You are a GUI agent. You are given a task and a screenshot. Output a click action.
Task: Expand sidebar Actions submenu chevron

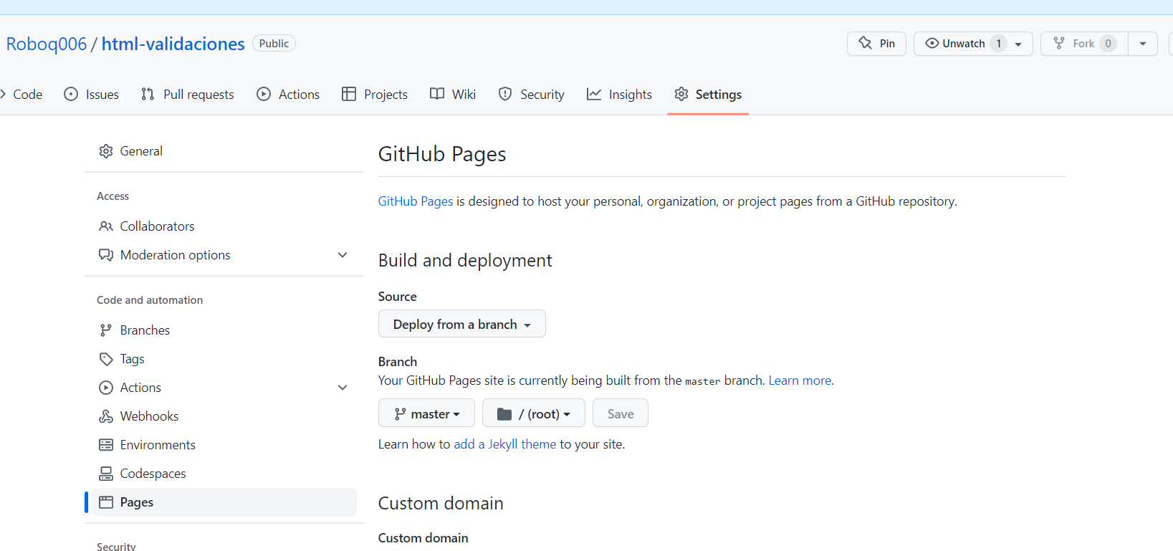(343, 388)
